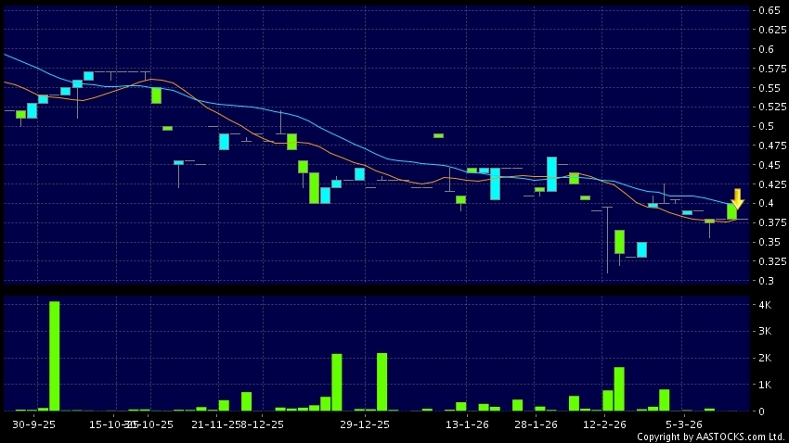Select the 0.5 price level label
Viewport: 789px width, 443px height.
click(x=765, y=126)
